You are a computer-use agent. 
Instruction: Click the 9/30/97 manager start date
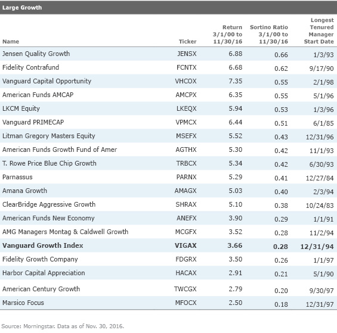[x=321, y=291]
